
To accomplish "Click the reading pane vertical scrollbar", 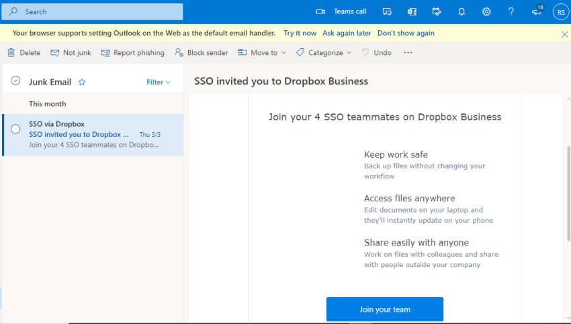I will pos(568,193).
